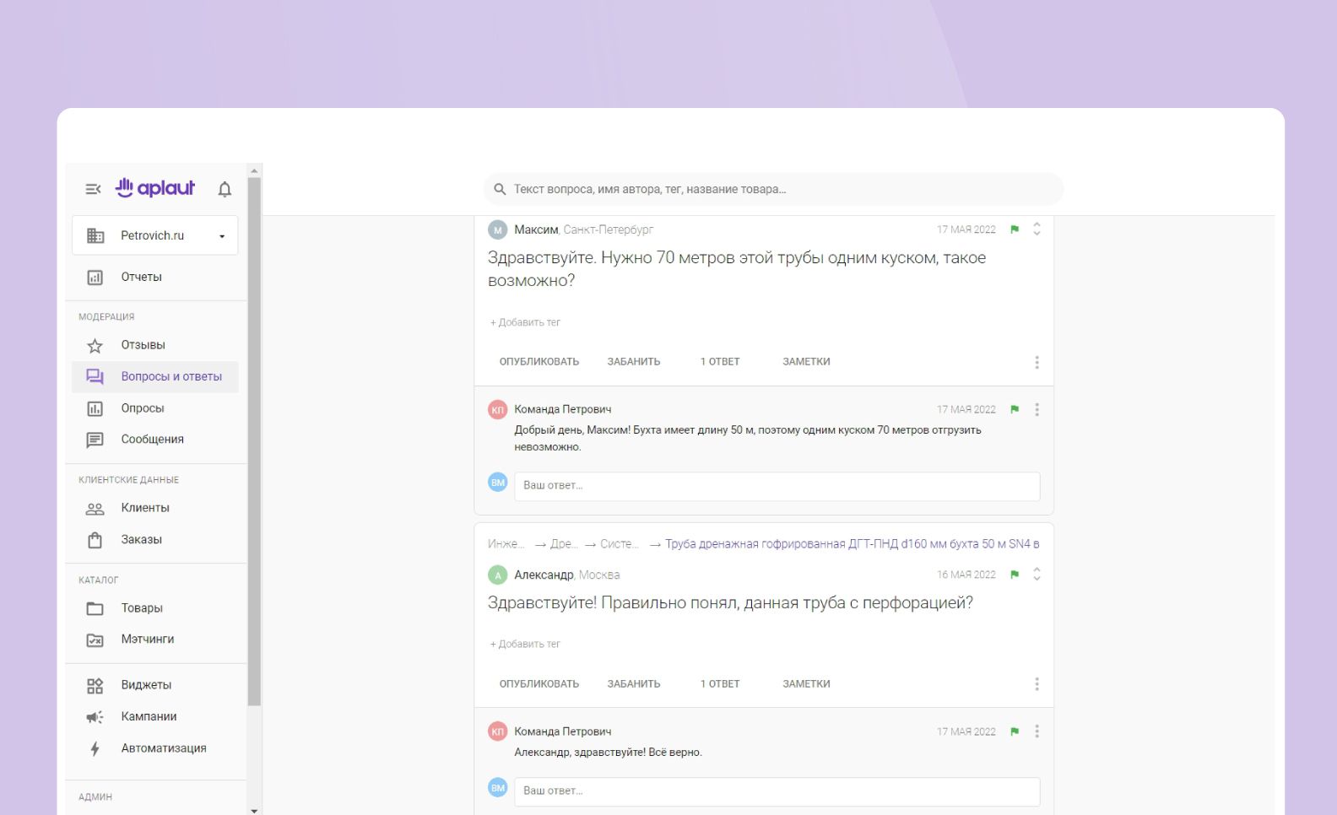Image resolution: width=1337 pixels, height=815 pixels.
Task: Open Отзывы in the sidebar
Action: pos(143,345)
